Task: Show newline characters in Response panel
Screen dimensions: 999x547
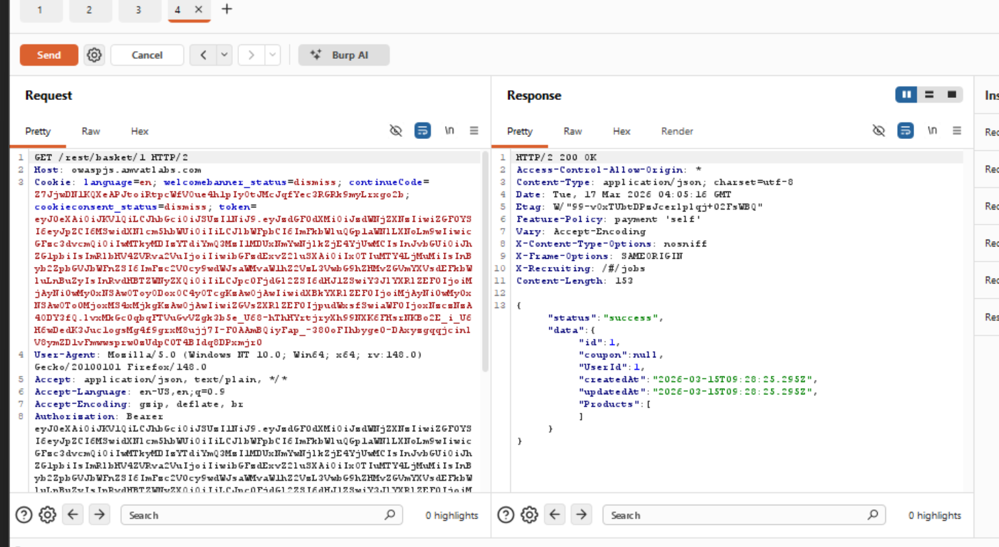Action: tap(932, 131)
